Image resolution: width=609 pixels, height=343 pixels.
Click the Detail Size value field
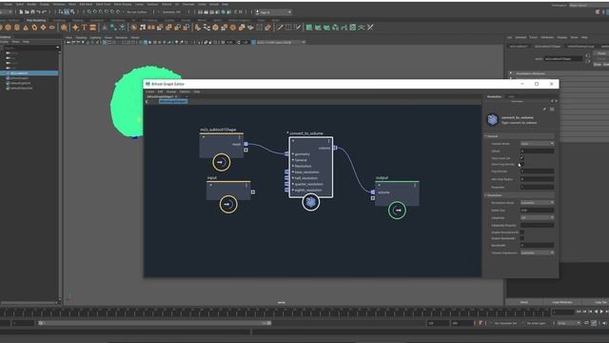click(x=537, y=210)
